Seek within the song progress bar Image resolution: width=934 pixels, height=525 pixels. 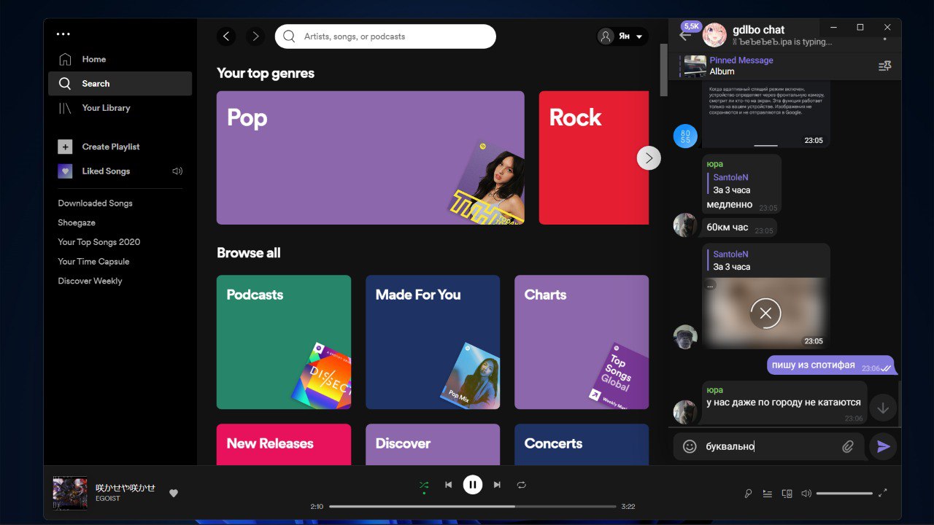click(x=473, y=506)
